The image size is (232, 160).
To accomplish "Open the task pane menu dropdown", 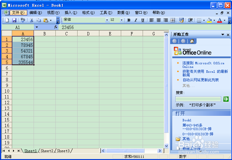I will coord(223,34).
